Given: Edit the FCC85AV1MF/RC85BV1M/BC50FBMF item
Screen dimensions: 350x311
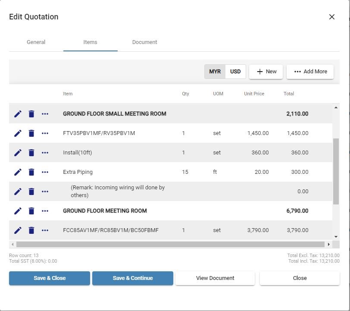Looking at the screenshot, I should pyautogui.click(x=18, y=230).
